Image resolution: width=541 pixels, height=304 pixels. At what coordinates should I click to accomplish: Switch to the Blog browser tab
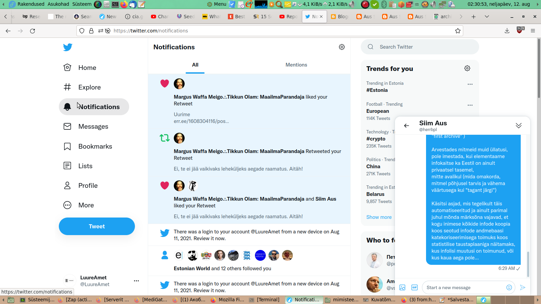340,17
